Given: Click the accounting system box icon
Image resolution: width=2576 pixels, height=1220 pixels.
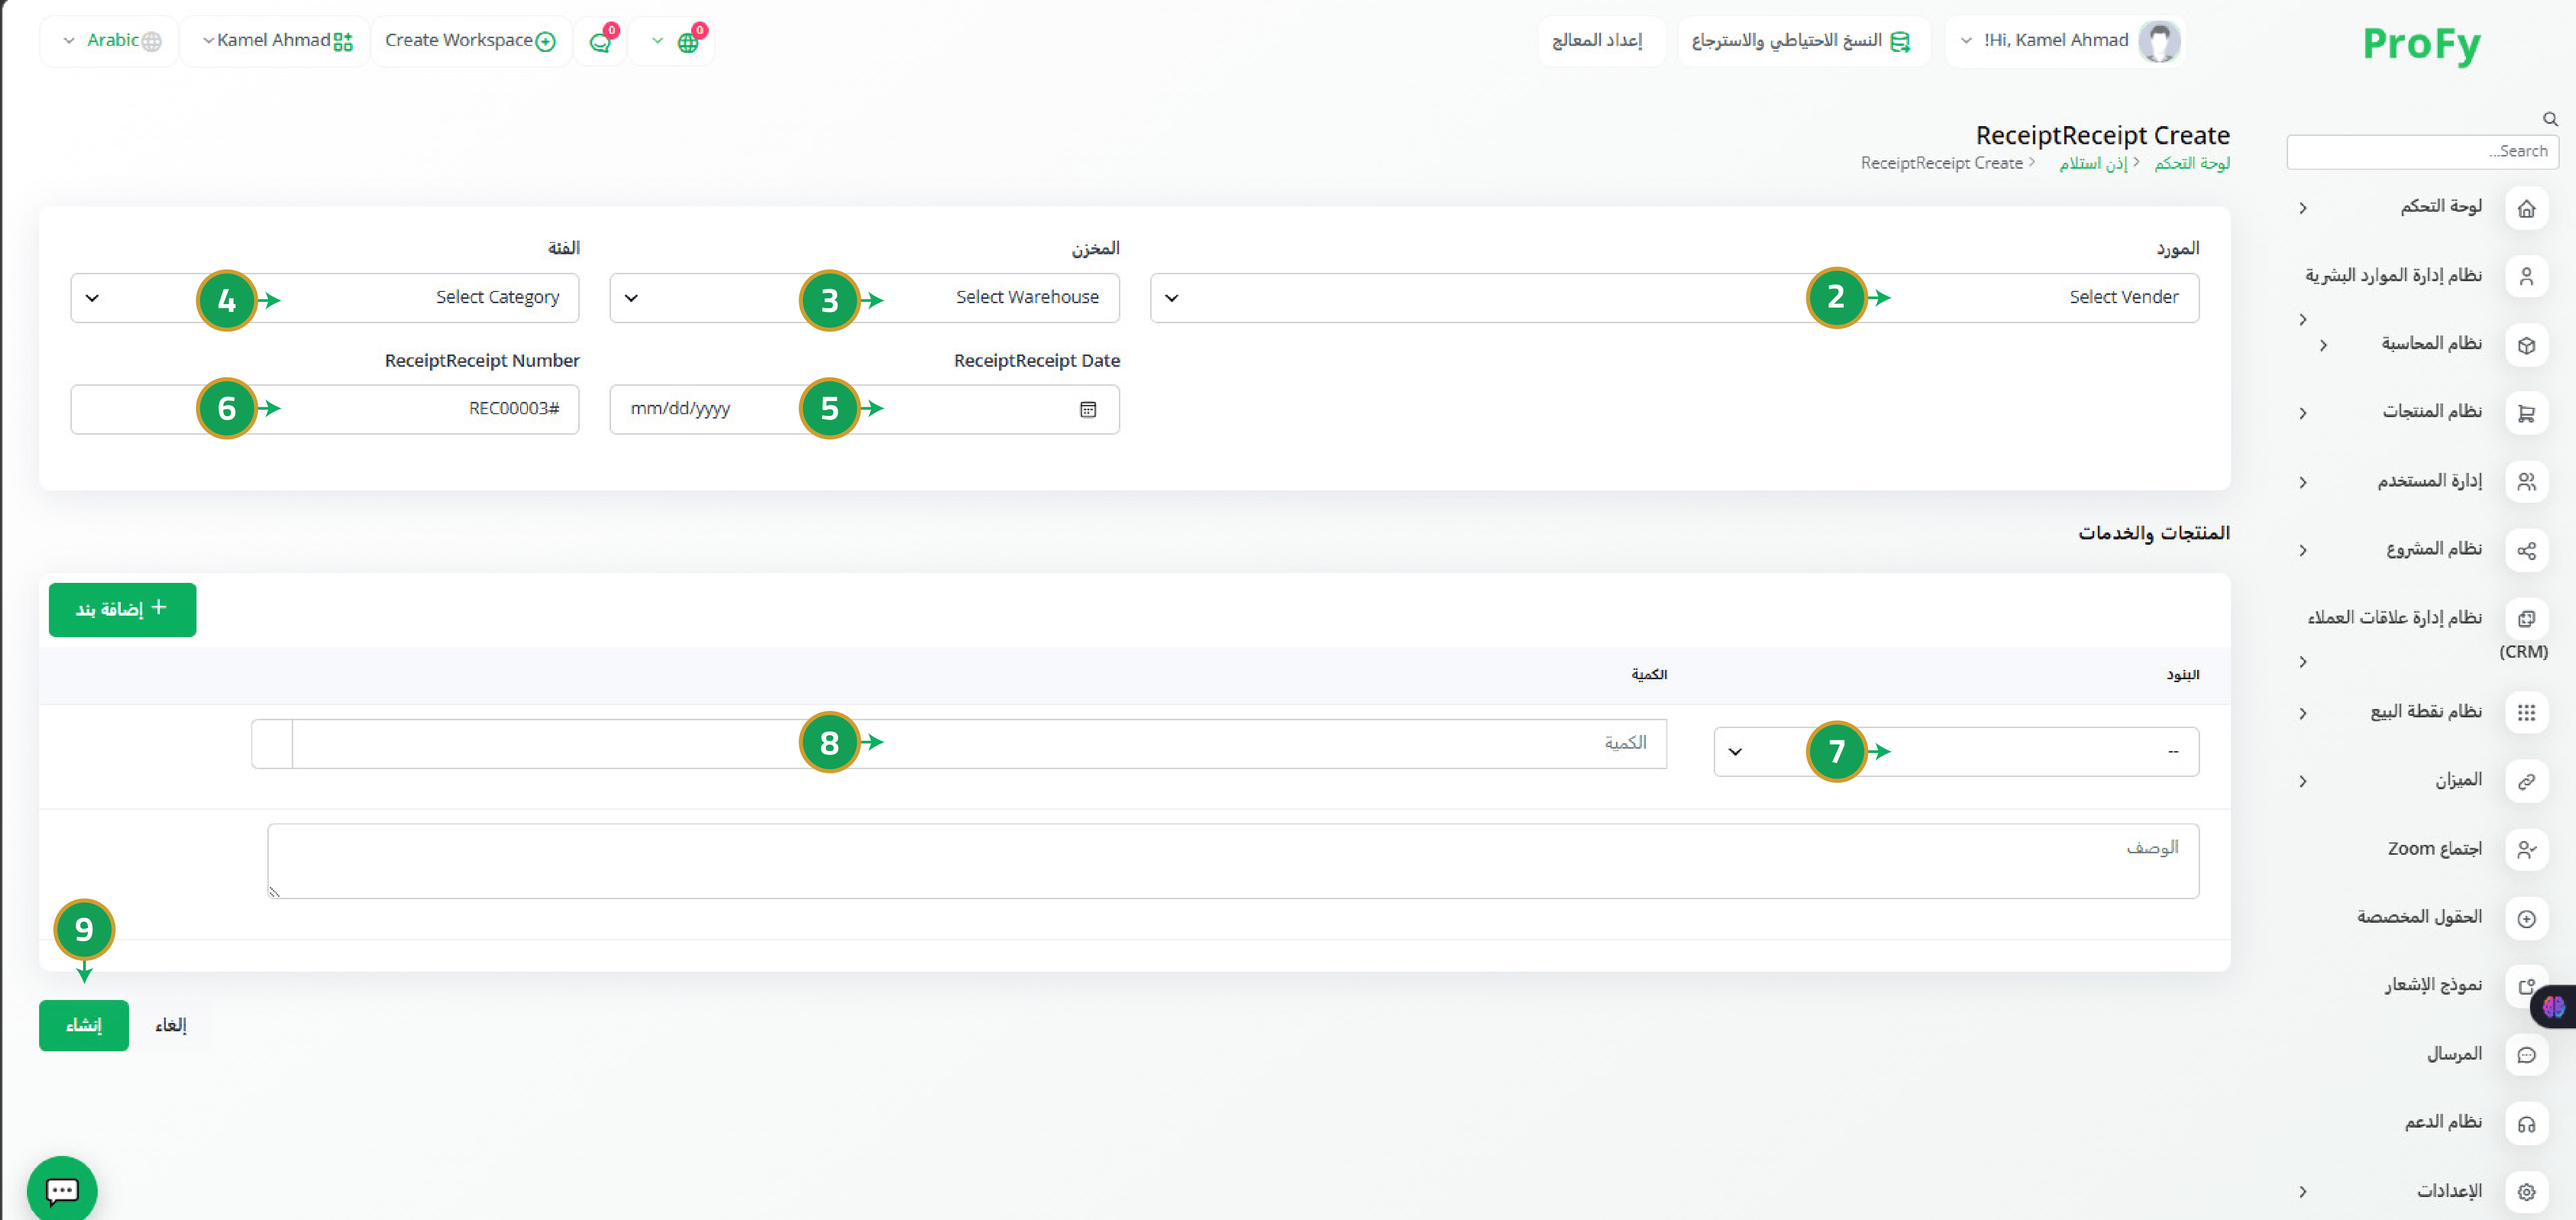Looking at the screenshot, I should click(2526, 345).
